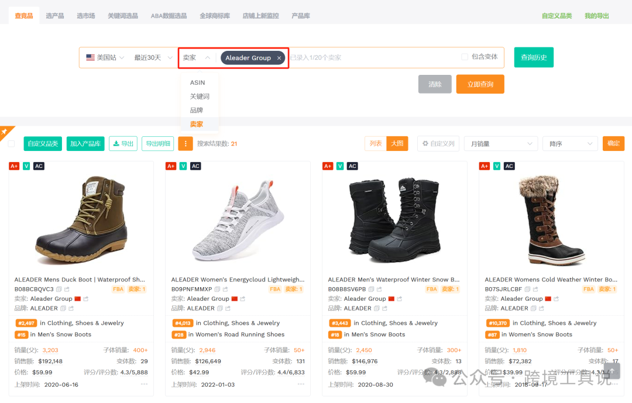
Task: Copy ASIN B08BCBQVC3 with the copy icon
Action: tap(59, 289)
